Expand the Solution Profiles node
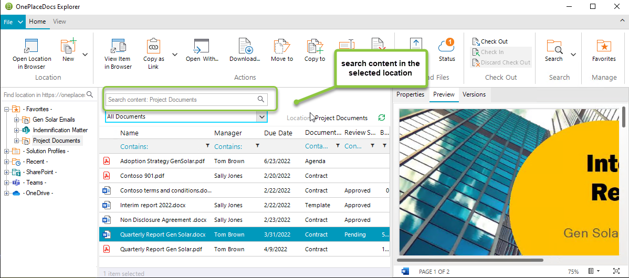 click(6, 151)
